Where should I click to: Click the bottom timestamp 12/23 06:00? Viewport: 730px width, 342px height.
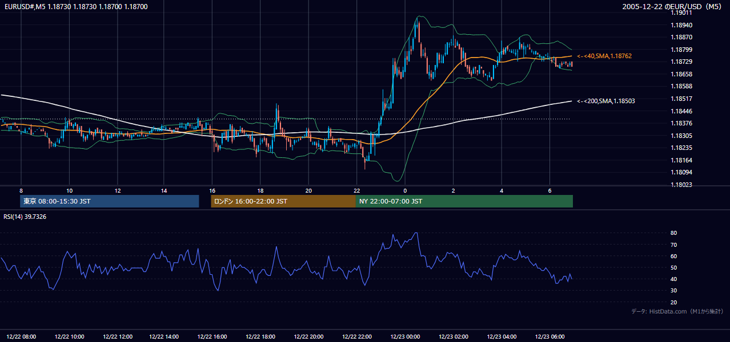tap(549, 336)
